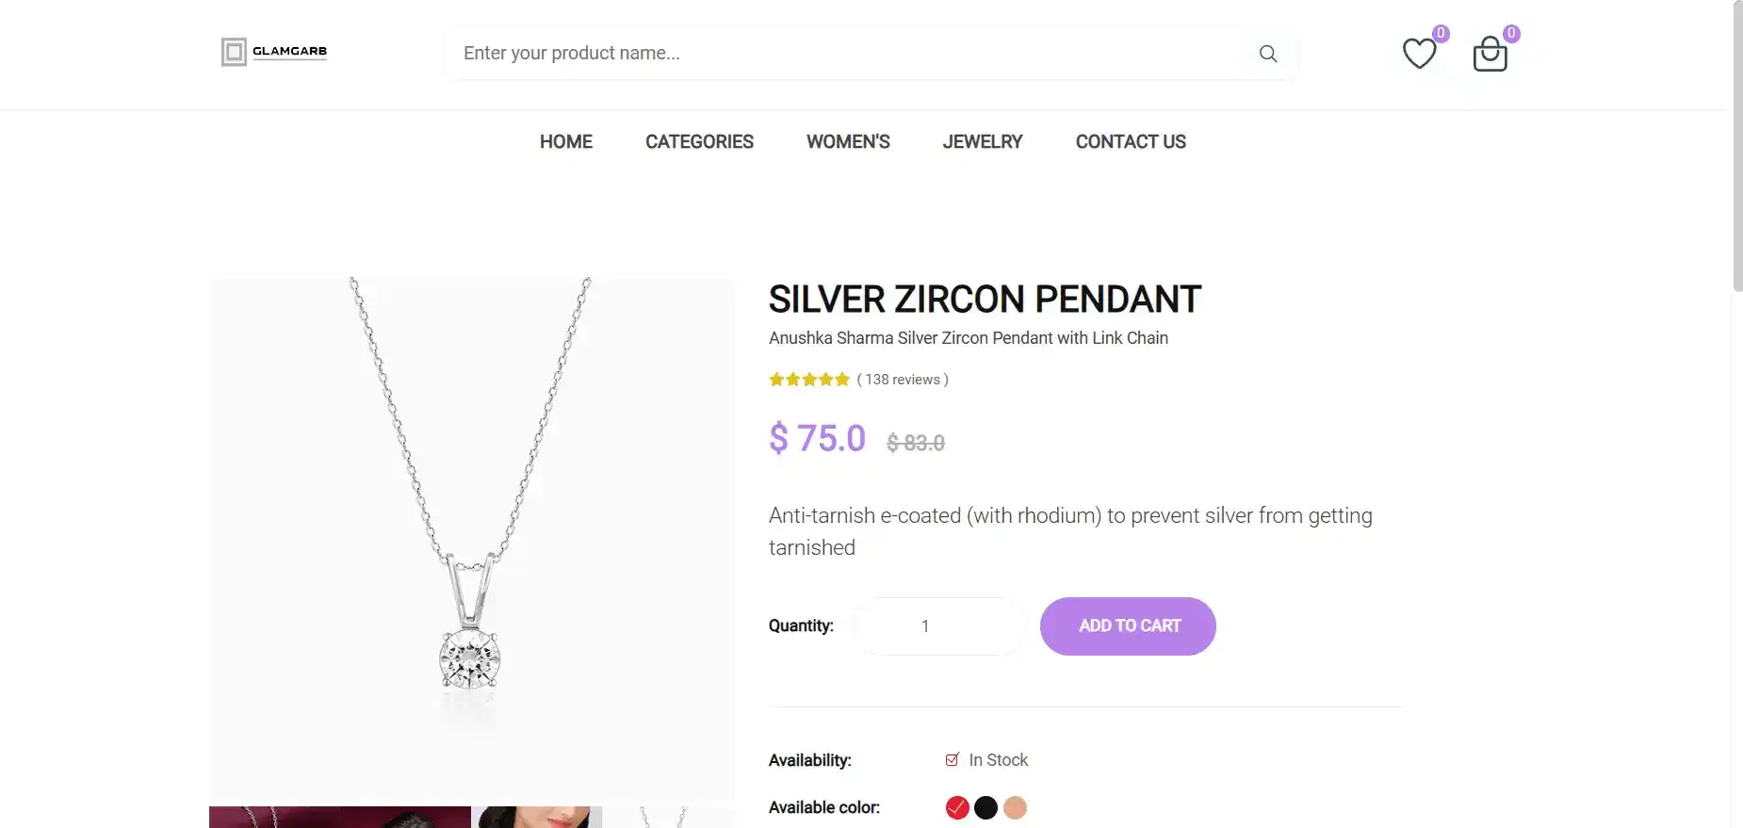Click the search magnifier icon

click(1268, 54)
